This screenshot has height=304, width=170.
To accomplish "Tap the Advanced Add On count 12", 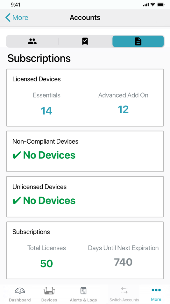I will coord(123,109).
